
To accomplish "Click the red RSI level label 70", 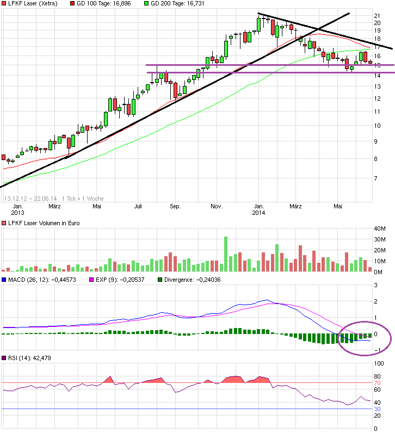I will 378,383.
